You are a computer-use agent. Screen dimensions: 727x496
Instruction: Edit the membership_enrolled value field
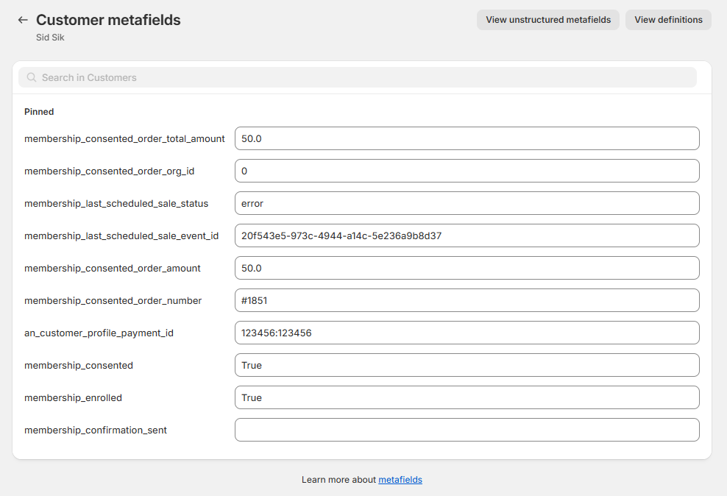467,397
